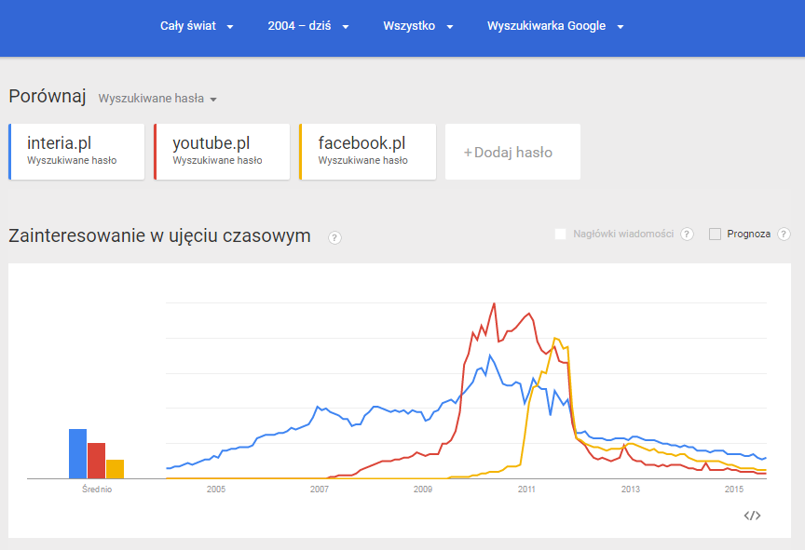This screenshot has width=805, height=550.
Task: Click help icon next to Prognoza
Action: click(x=784, y=235)
